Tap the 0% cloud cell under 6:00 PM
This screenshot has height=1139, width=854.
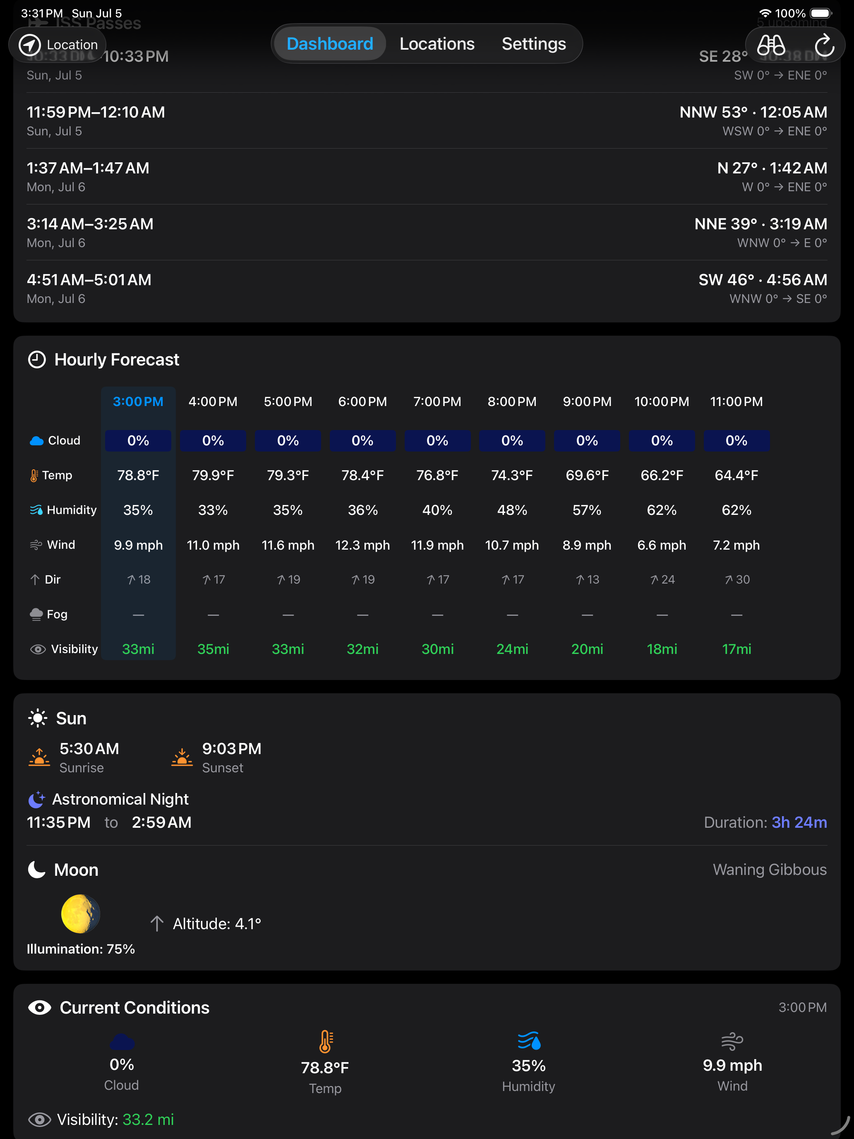362,441
